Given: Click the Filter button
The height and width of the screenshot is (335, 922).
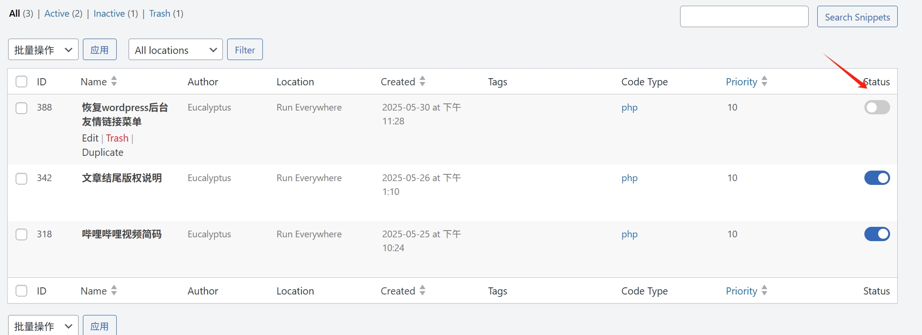Looking at the screenshot, I should (x=245, y=50).
